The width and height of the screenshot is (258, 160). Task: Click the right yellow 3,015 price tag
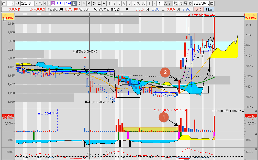coord(251,16)
